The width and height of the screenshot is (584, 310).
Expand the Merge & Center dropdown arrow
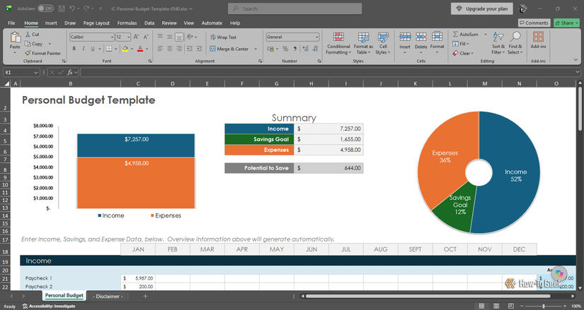(x=256, y=49)
